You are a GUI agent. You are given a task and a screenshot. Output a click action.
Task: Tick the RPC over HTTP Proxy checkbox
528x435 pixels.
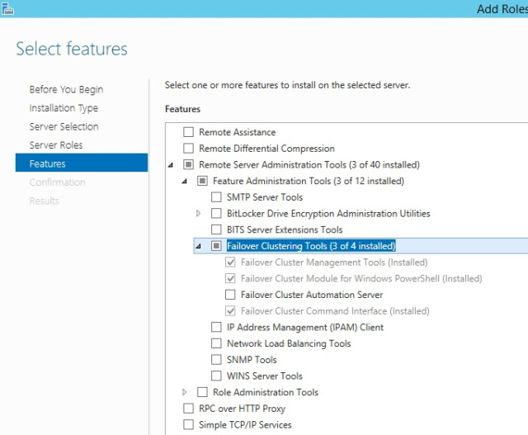(188, 409)
